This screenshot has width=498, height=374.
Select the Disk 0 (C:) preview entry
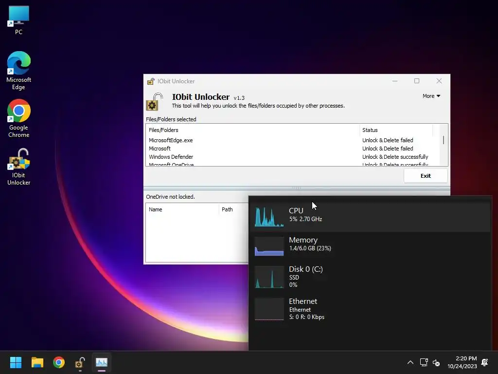click(x=370, y=277)
